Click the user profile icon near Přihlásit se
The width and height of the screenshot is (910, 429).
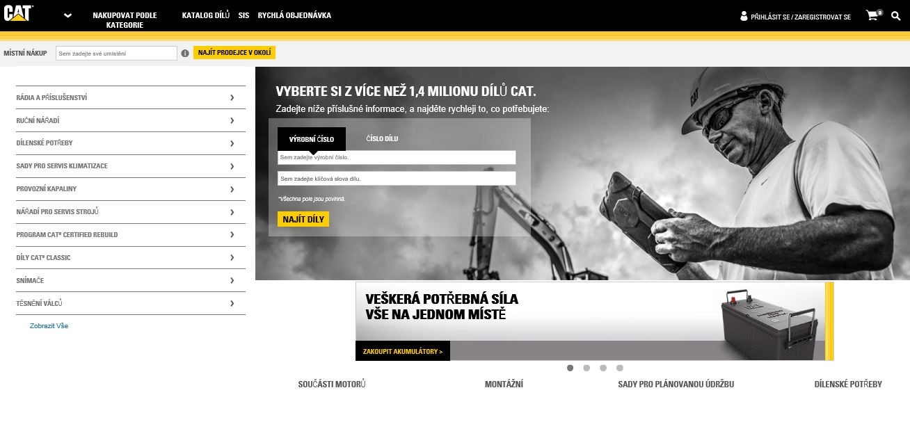click(x=744, y=16)
